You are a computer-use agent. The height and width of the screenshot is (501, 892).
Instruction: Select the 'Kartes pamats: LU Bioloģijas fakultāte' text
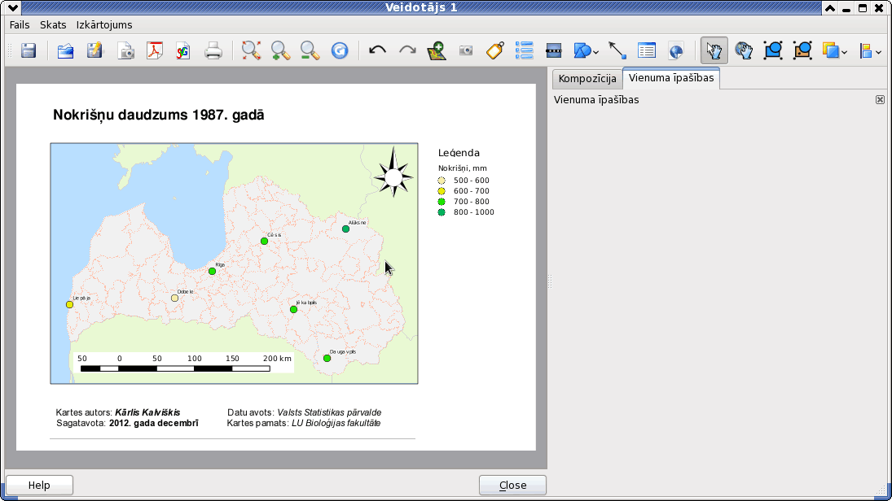304,423
